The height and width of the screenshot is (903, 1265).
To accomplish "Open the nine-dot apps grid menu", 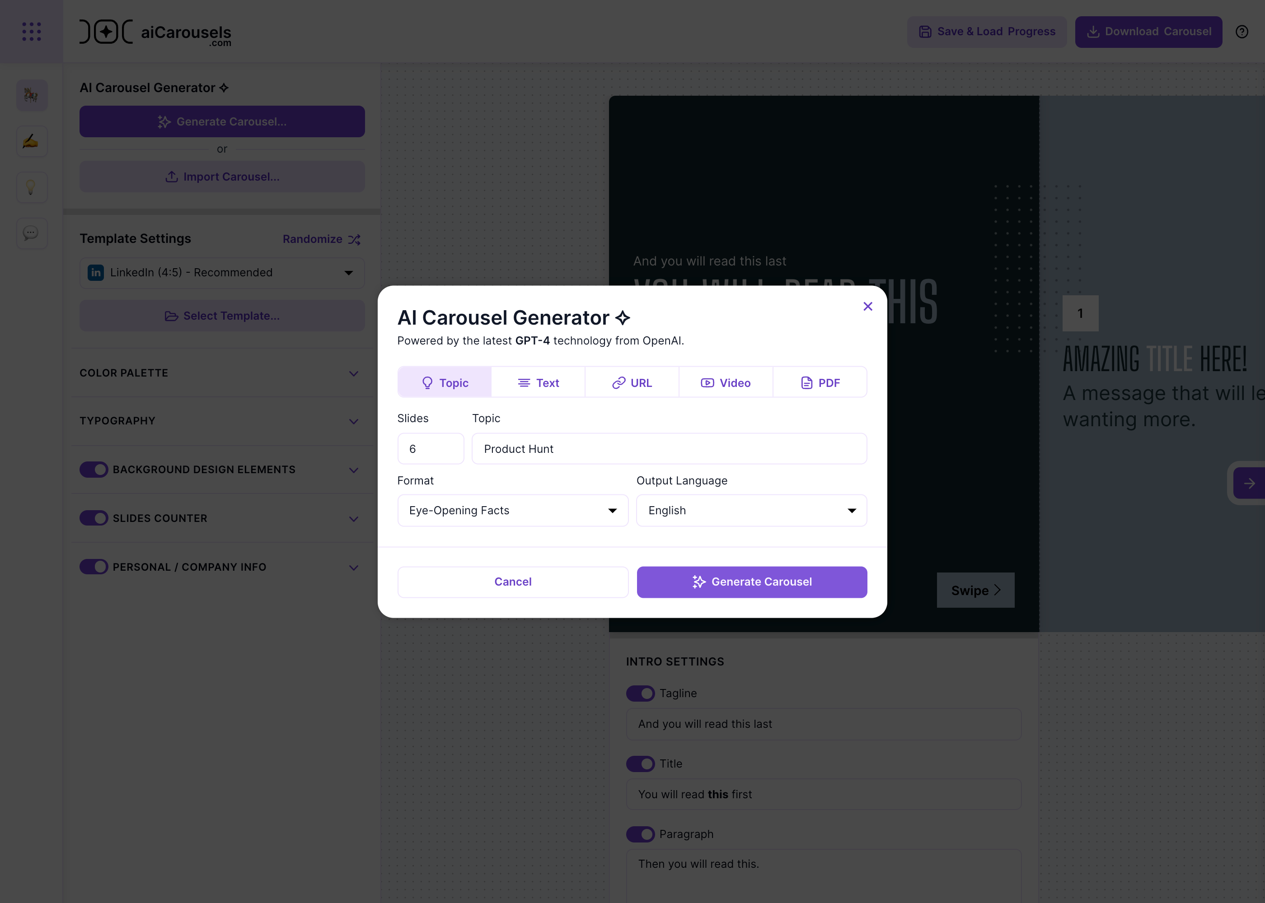I will coord(31,32).
